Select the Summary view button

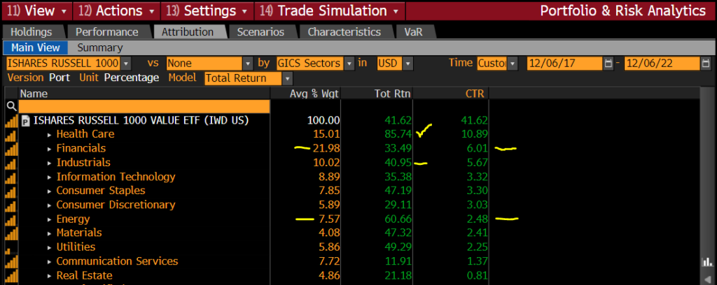pyautogui.click(x=99, y=47)
